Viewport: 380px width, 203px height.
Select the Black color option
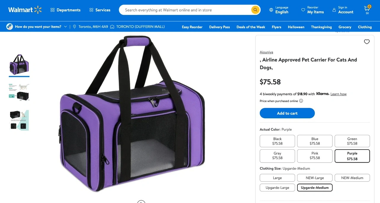click(x=277, y=141)
